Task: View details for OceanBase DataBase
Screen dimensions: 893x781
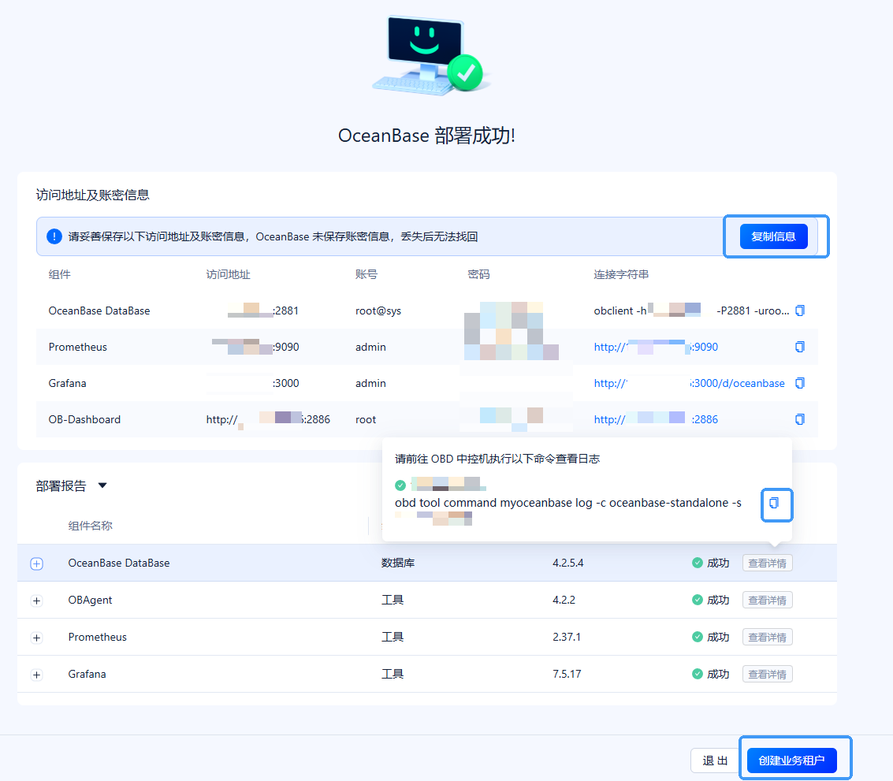Action: pos(767,563)
